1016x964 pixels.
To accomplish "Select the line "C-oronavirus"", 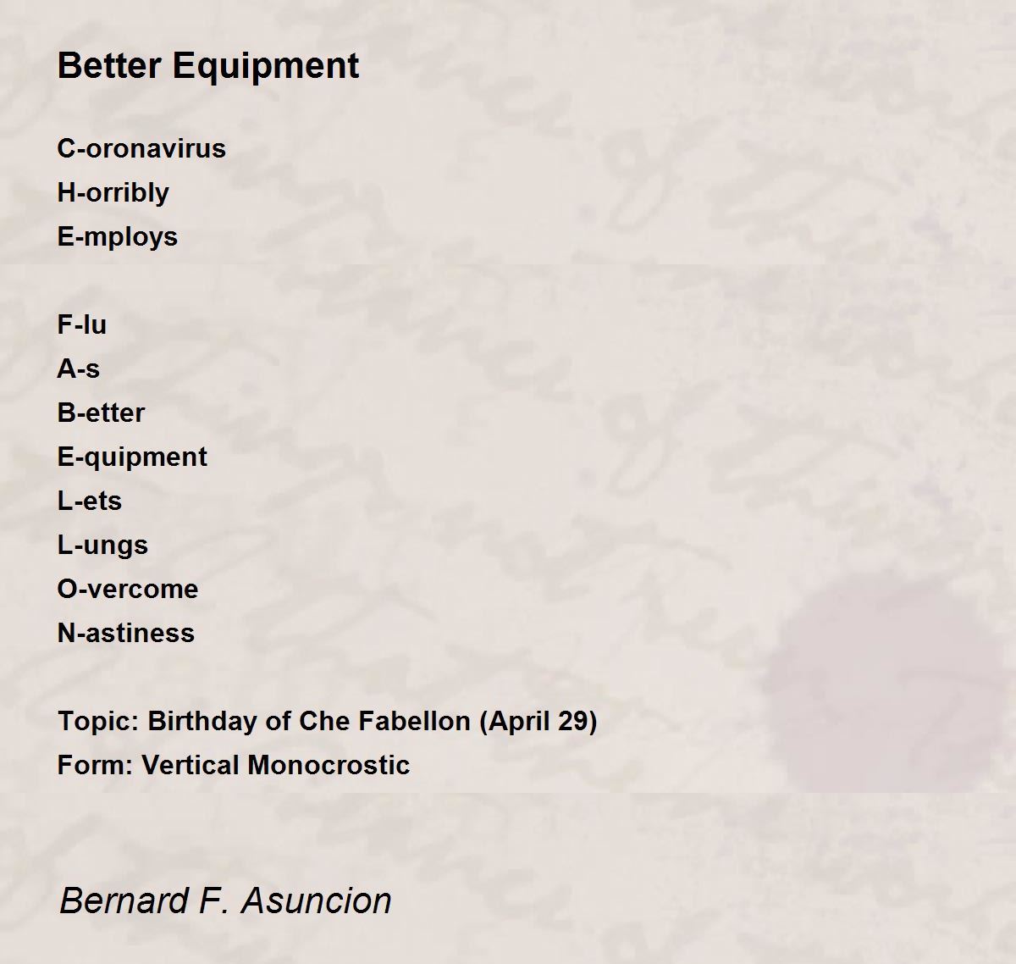I will point(141,148).
